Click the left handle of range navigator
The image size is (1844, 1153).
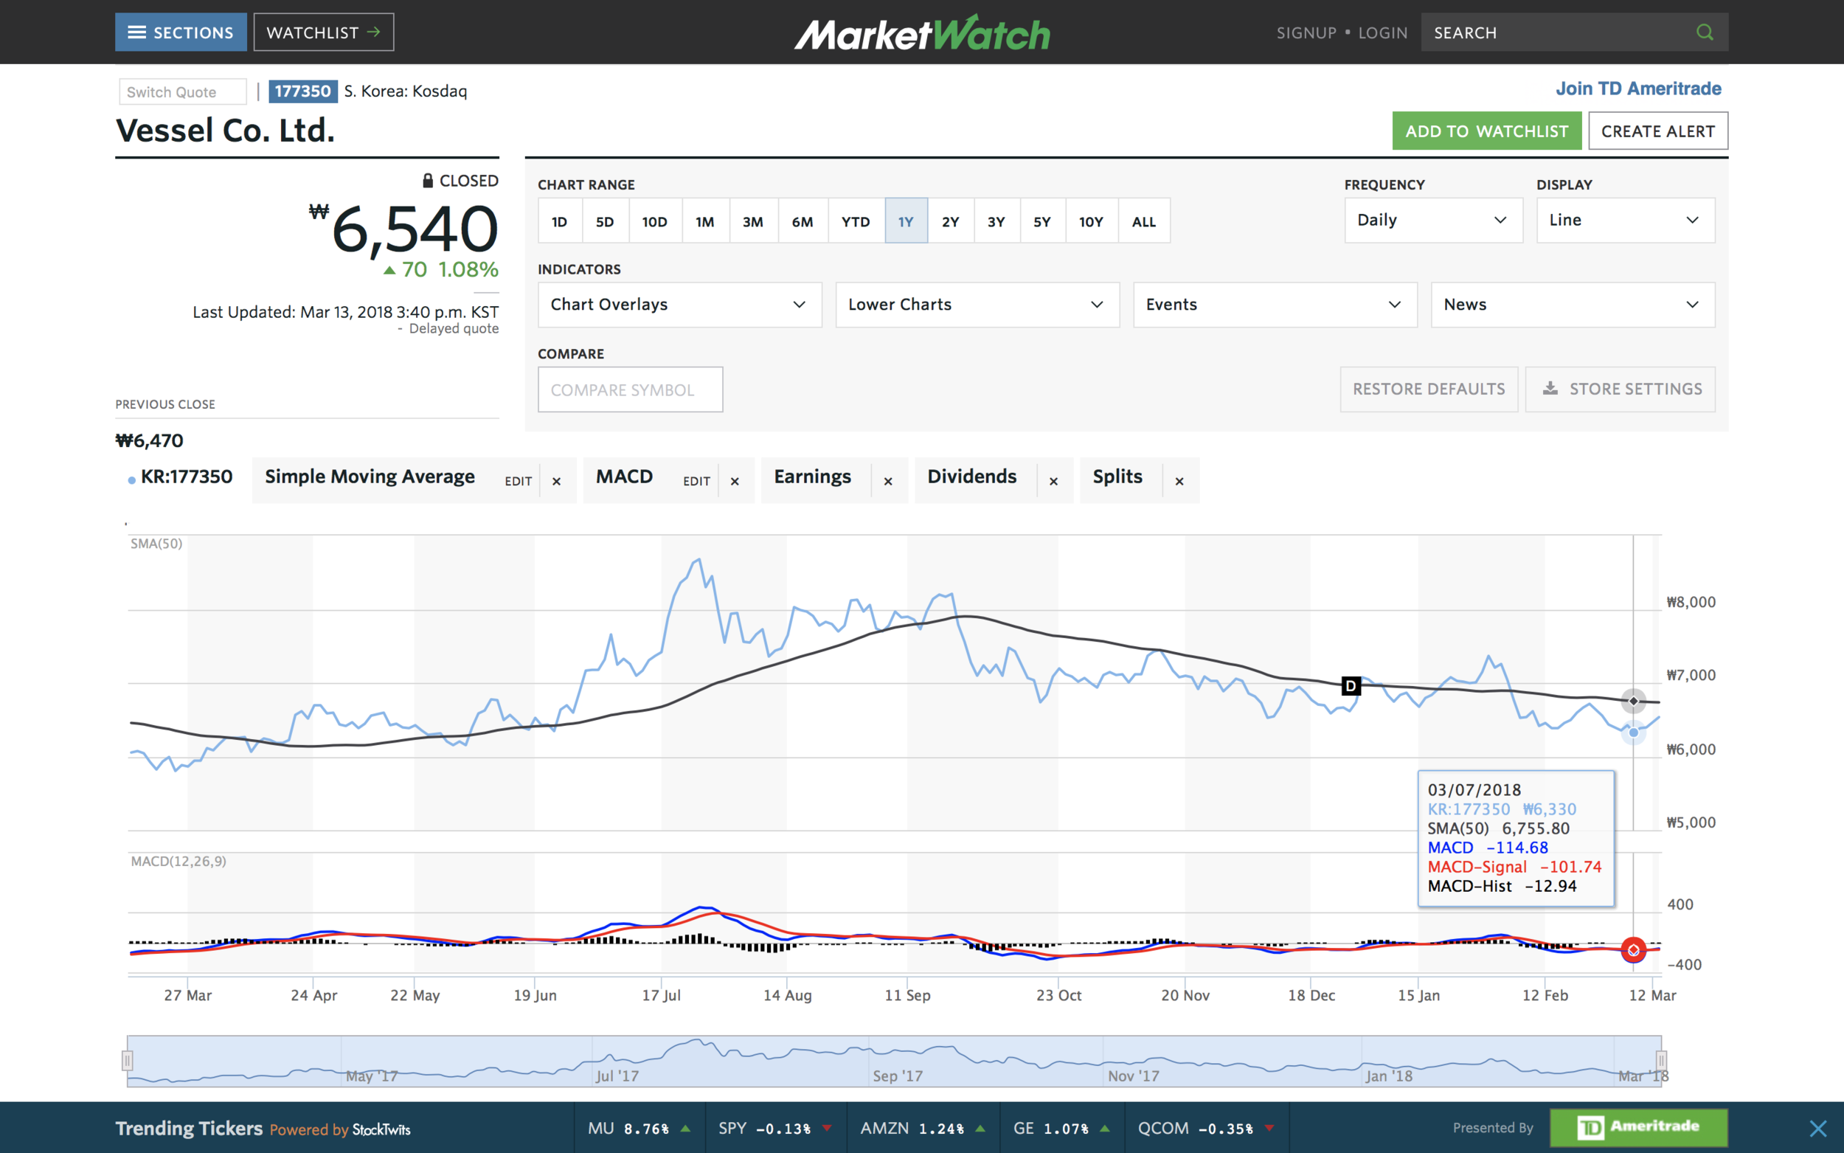pyautogui.click(x=128, y=1060)
